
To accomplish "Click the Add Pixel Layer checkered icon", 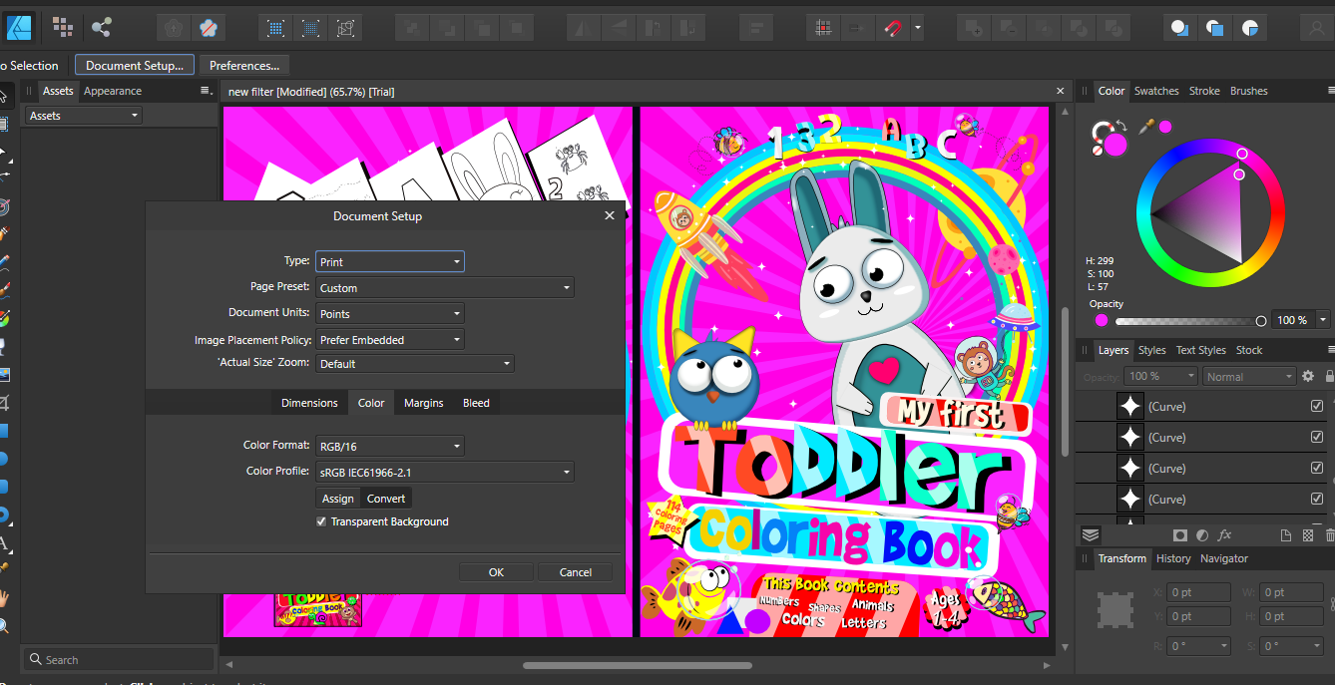I will 1308,535.
